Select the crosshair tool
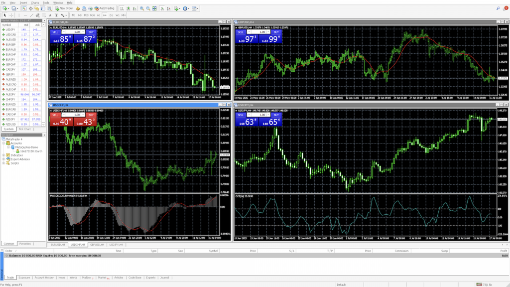Viewport: 510px width, 287px height. (x=11, y=15)
